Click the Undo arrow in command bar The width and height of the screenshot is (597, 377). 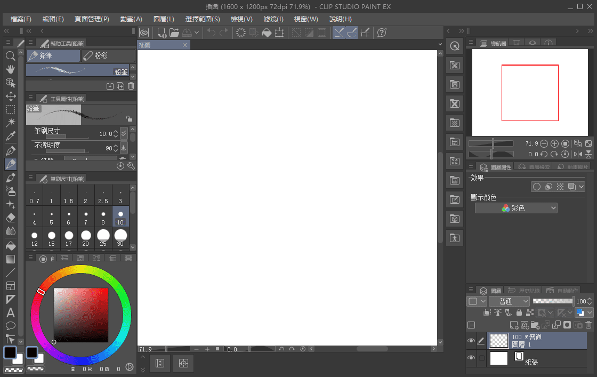211,33
